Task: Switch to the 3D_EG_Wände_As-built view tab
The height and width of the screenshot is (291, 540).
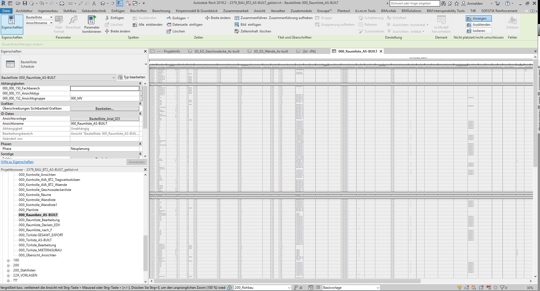Action: pyautogui.click(x=271, y=51)
